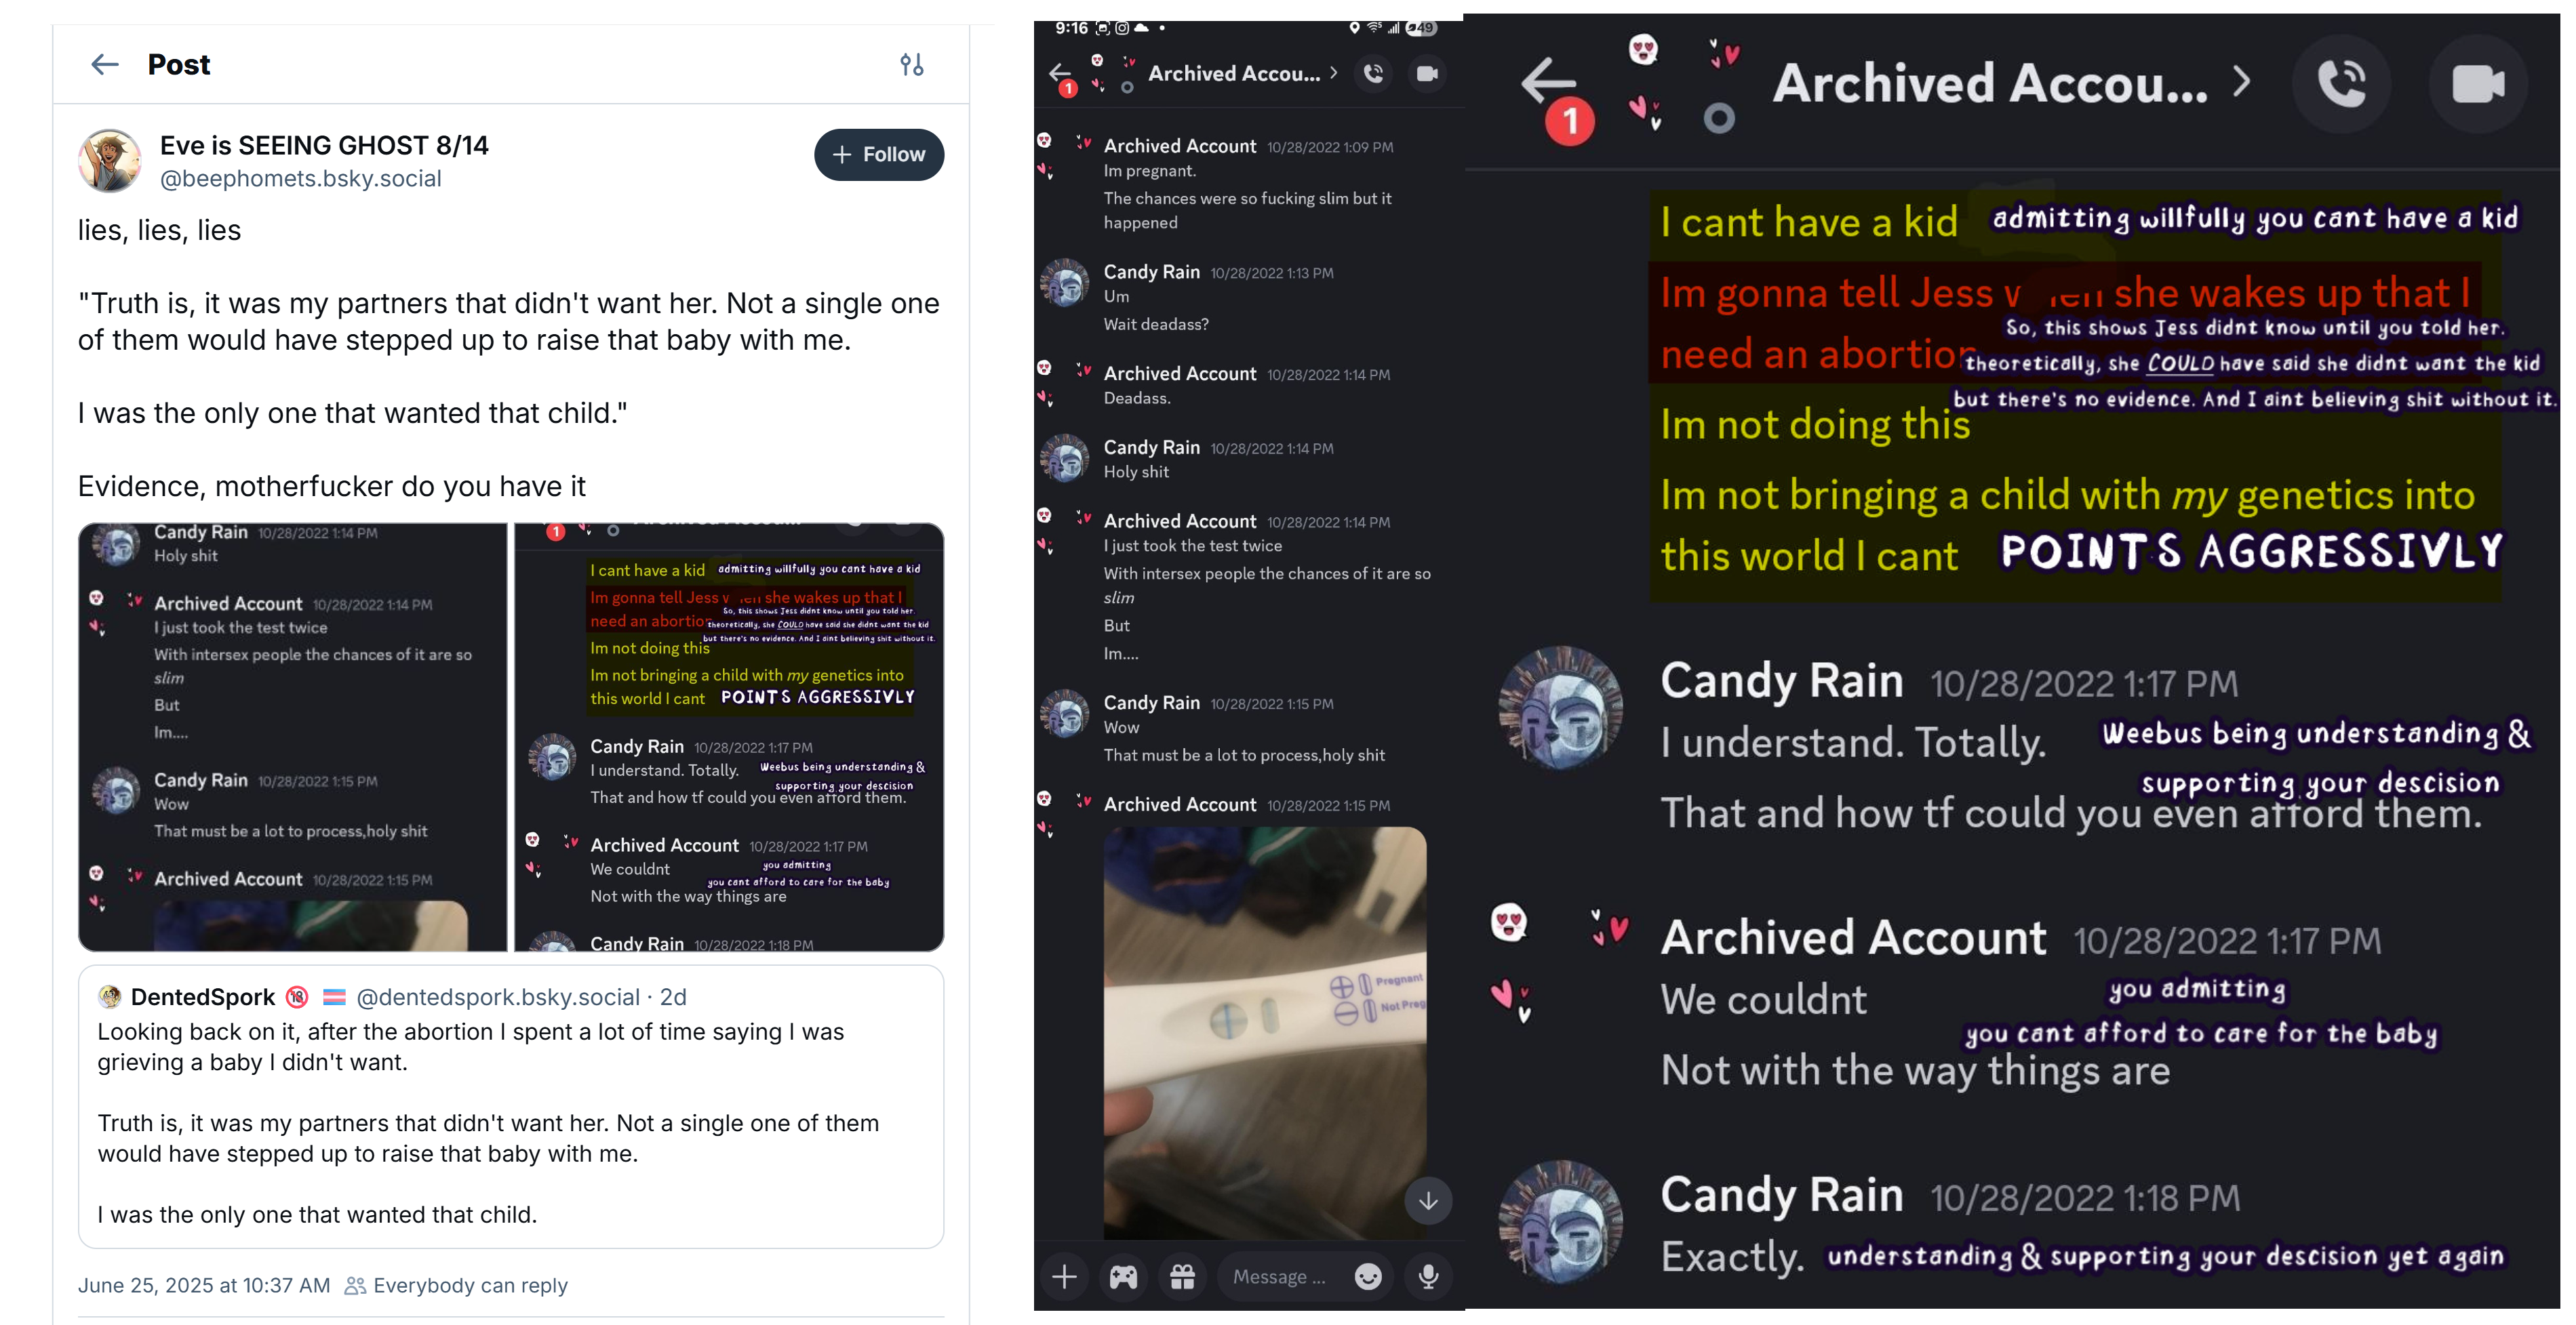2576x1325 pixels.
Task: Expand large Archived Accou... header chevron
Action: [x=2241, y=81]
